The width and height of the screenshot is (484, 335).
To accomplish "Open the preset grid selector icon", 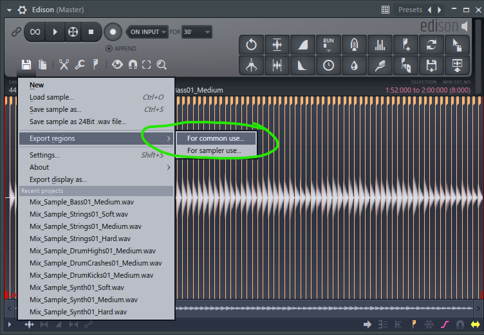I will click(x=386, y=10).
